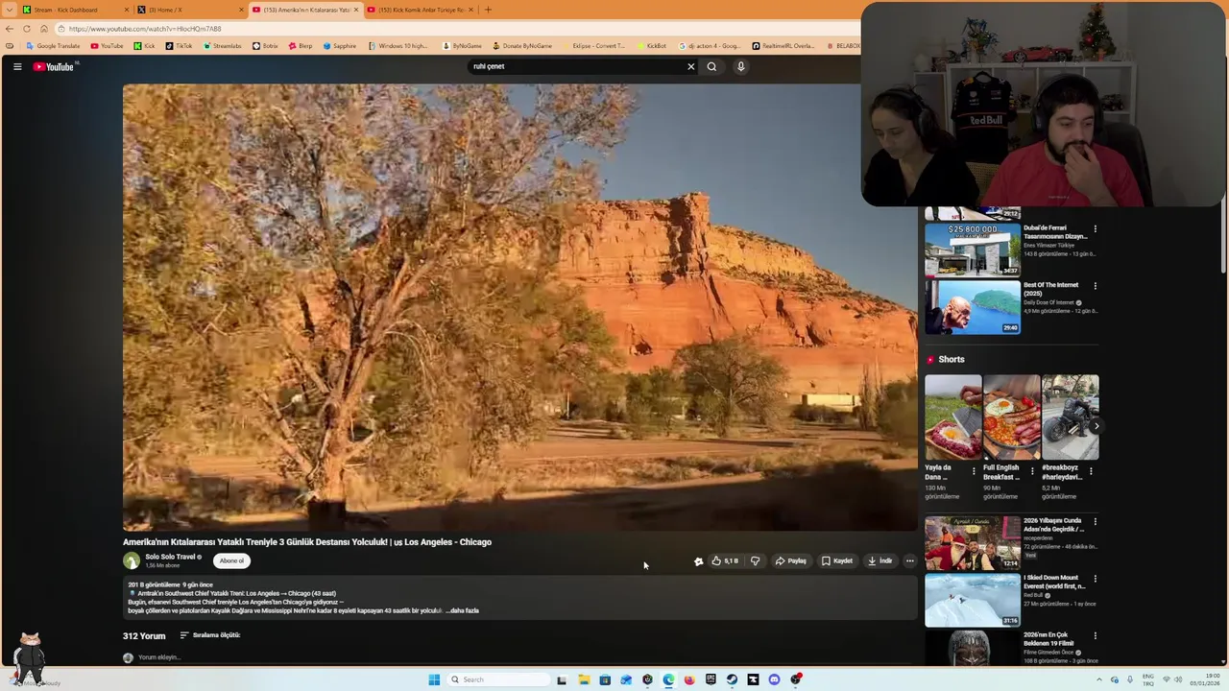Subscribe with the Abone ol button

tap(231, 560)
